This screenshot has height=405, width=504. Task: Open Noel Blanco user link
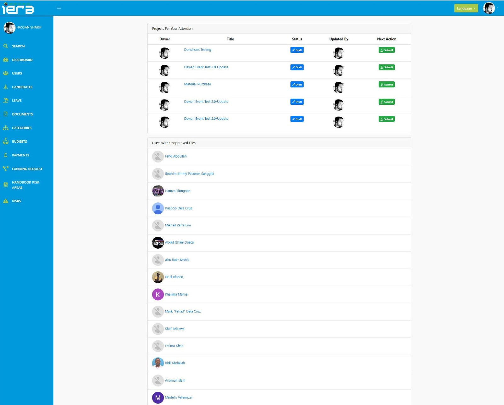point(174,277)
